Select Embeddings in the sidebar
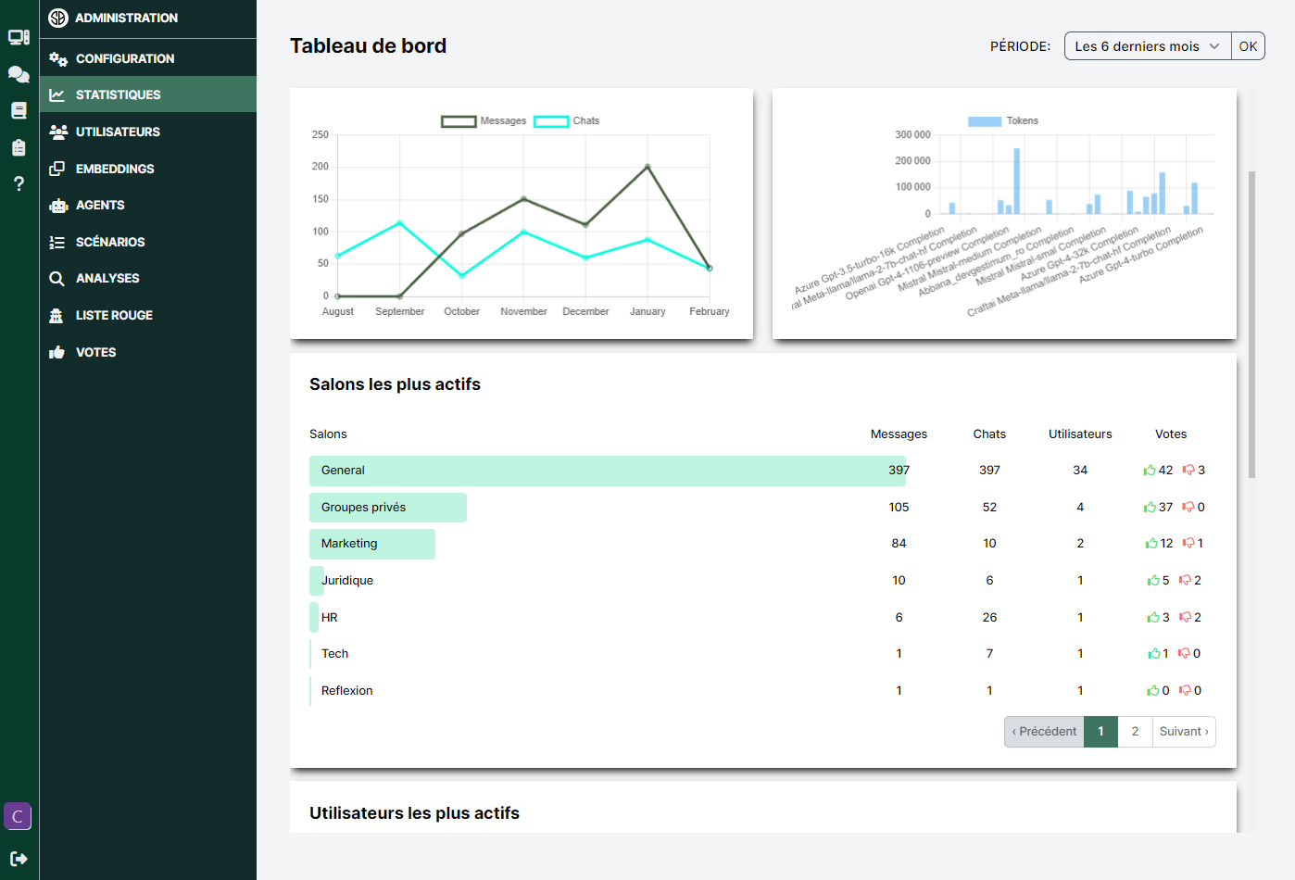Viewport: 1295px width, 880px height. (115, 169)
